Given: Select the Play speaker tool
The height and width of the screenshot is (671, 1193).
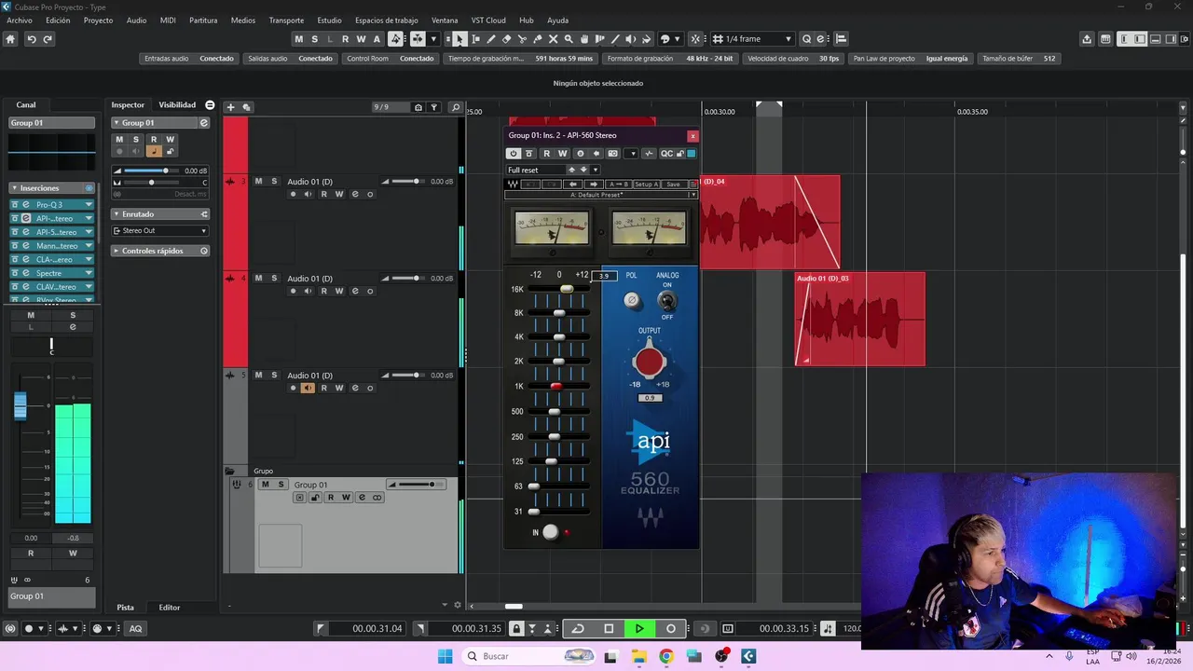Looking at the screenshot, I should [631, 39].
